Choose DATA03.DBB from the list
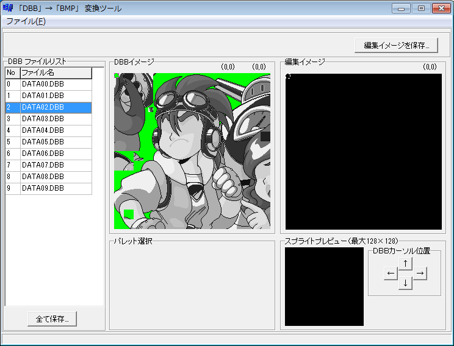This screenshot has width=454, height=346. pyautogui.click(x=43, y=119)
